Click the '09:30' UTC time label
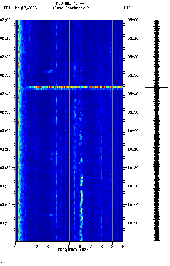Screen dimensions: 170x266 pos(133,75)
